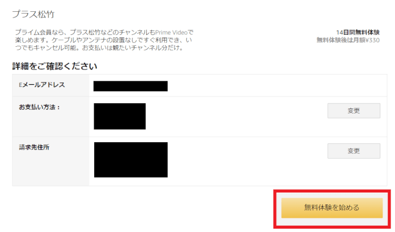Image resolution: width=395 pixels, height=232 pixels.
Task: Select the redacted billing address block
Action: [131, 160]
